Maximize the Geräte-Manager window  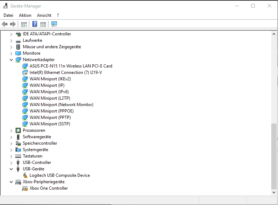253,6
